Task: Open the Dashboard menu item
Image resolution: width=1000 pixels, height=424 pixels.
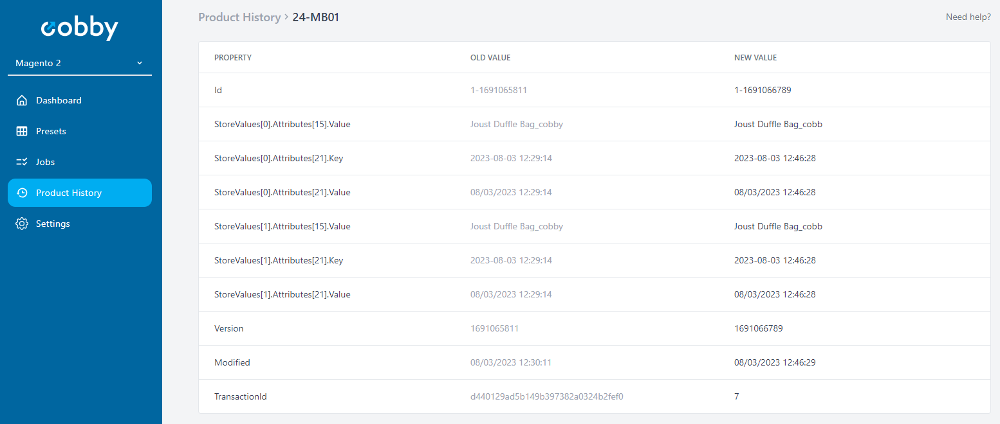Action: coord(80,100)
